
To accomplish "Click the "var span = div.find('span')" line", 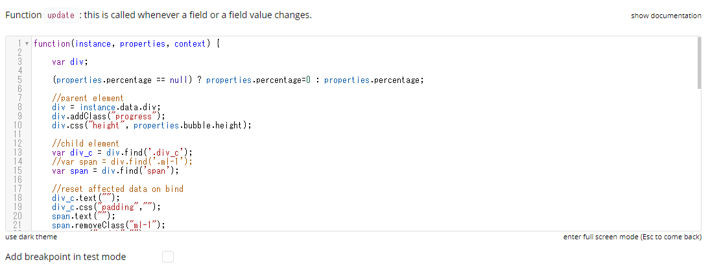I will coord(115,171).
